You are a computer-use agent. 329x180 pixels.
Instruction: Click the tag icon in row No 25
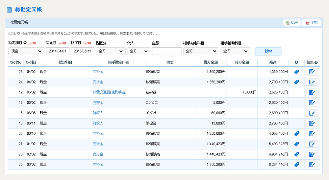point(296,165)
